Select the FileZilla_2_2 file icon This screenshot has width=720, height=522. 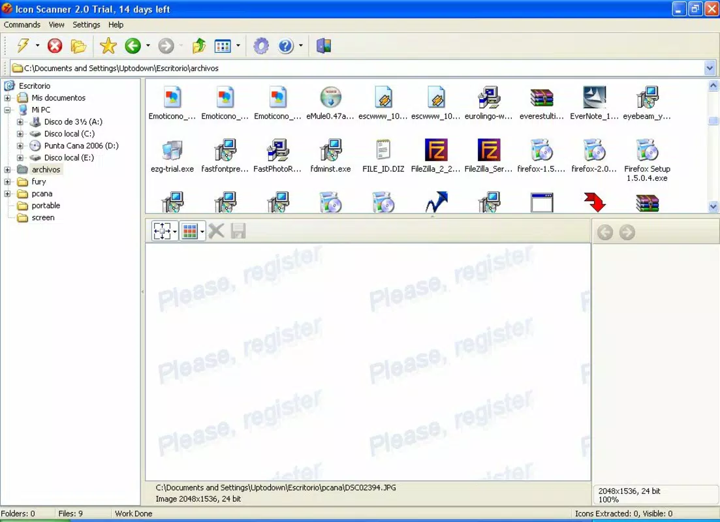436,150
